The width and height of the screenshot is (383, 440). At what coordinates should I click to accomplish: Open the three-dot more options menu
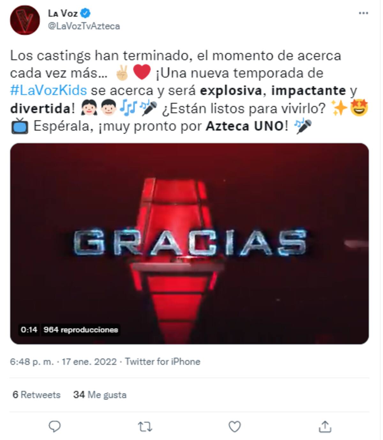364,13
